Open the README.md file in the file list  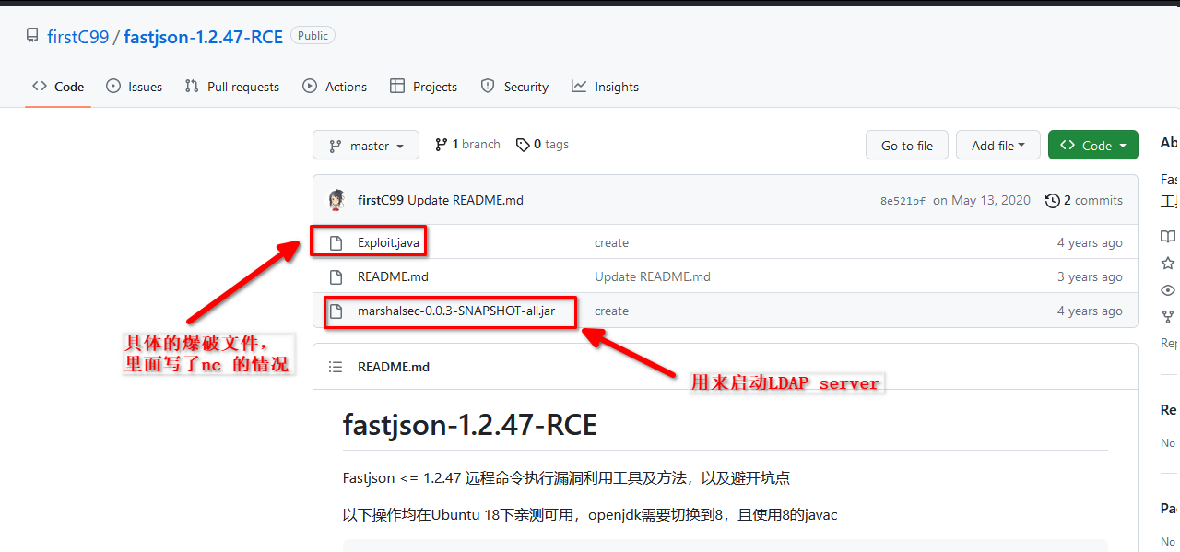(x=393, y=276)
